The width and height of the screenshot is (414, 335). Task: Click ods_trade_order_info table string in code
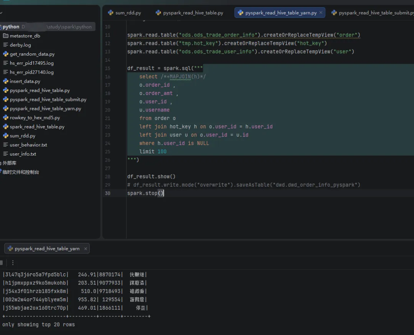pyautogui.click(x=218, y=35)
